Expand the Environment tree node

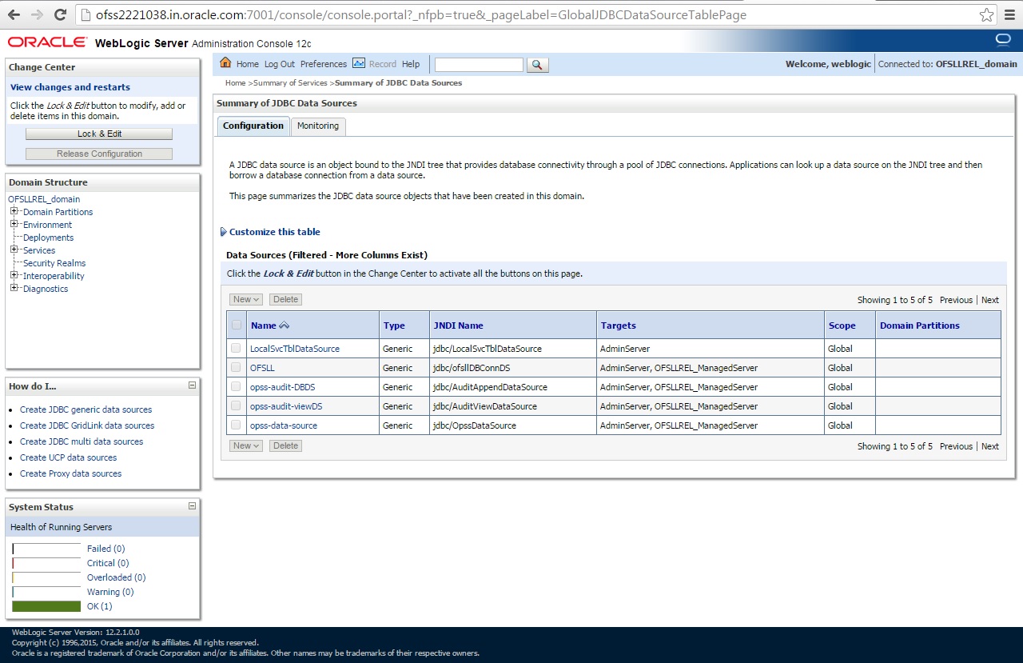pos(14,224)
